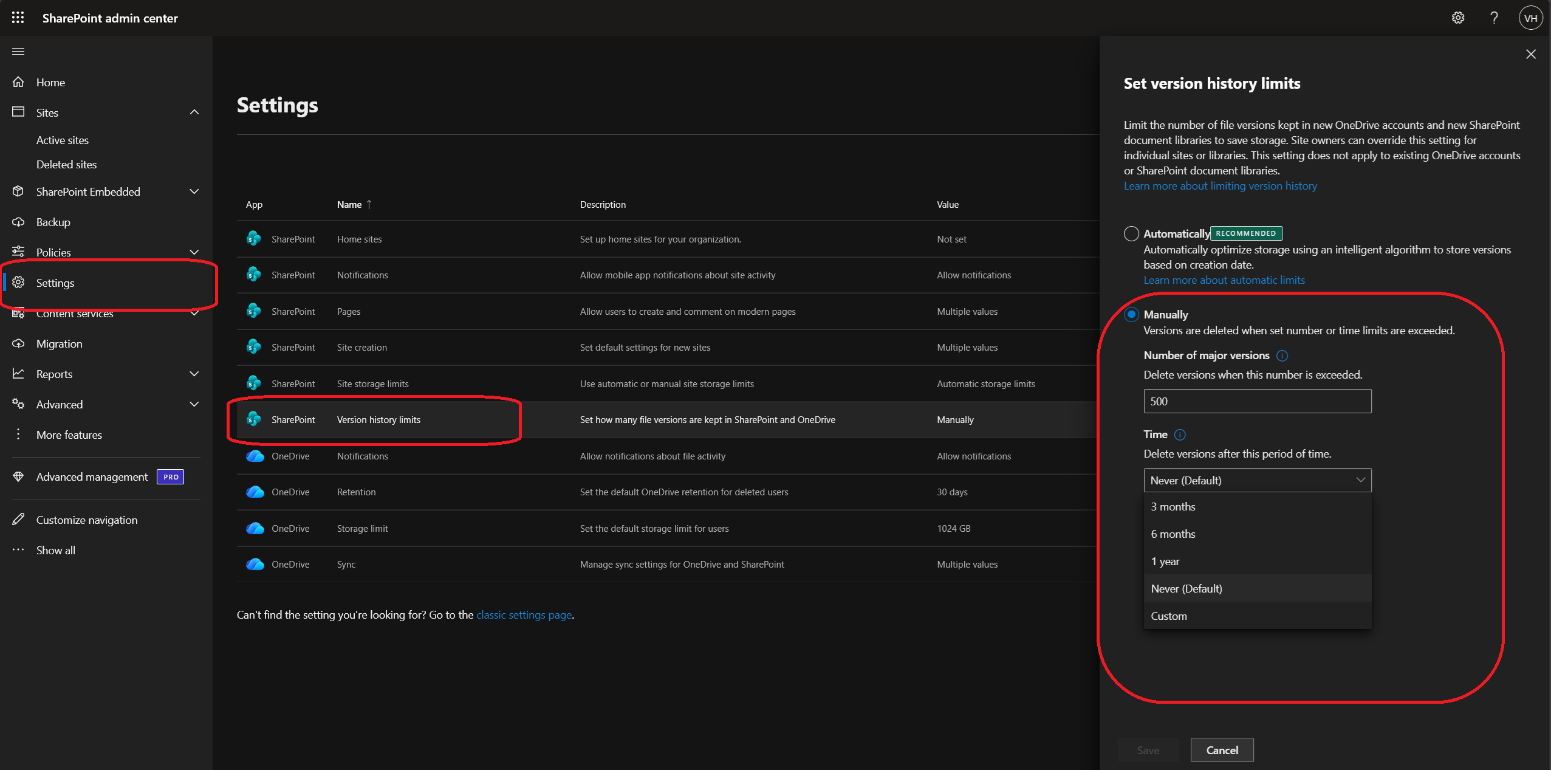Open Learn more about automatic limits link

1224,280
